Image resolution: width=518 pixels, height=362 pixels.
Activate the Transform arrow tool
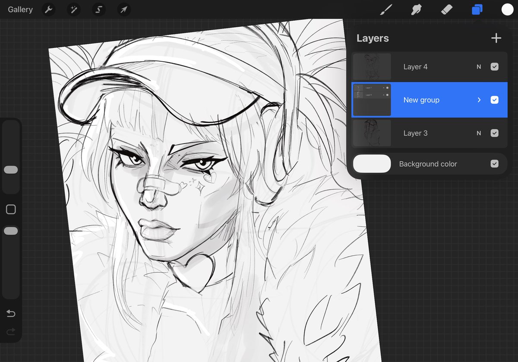pos(123,9)
